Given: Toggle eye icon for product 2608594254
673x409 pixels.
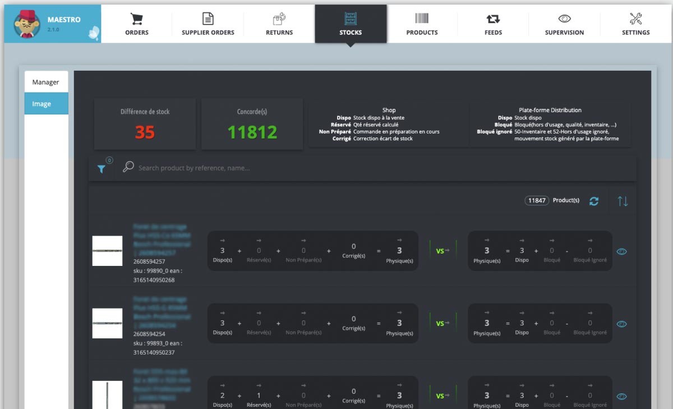Looking at the screenshot, I should 621,324.
